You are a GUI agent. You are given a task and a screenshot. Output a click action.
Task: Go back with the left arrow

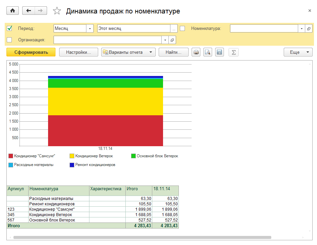[x=29, y=11]
